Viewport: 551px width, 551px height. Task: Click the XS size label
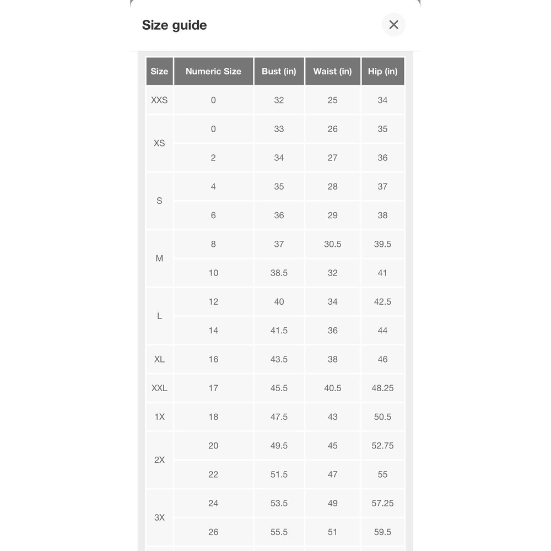pos(159,143)
